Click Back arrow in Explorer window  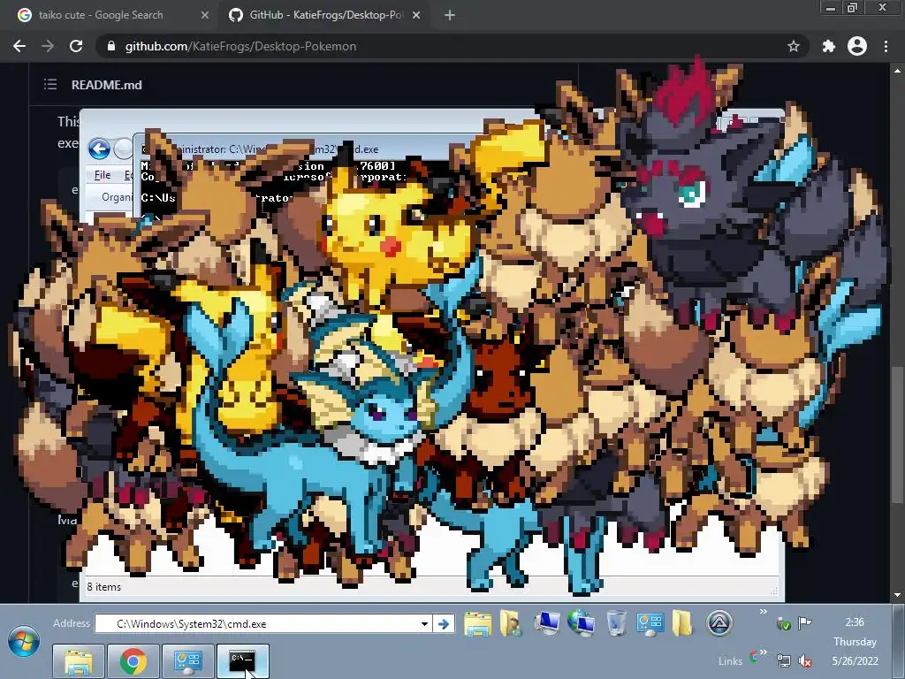[99, 149]
